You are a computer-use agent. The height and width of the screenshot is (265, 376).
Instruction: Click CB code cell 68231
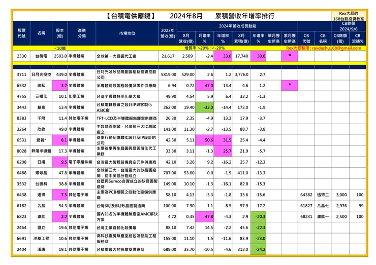point(306,216)
